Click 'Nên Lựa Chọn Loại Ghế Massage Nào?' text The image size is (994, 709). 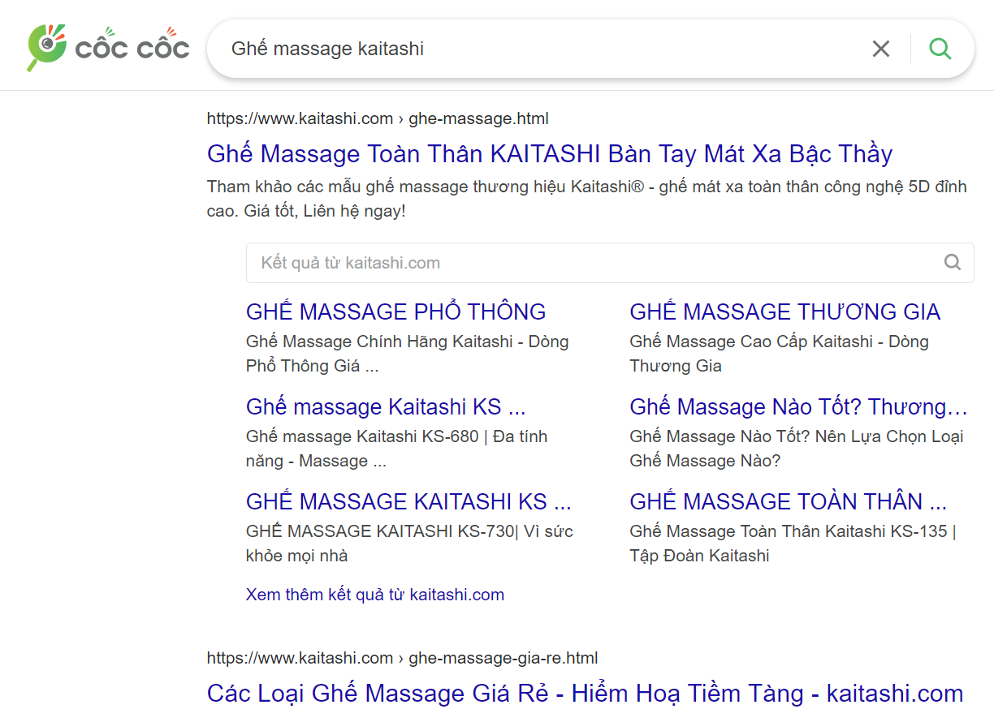[797, 449]
